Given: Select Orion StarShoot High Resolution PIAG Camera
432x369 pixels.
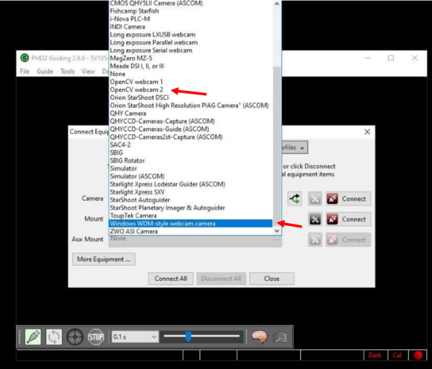Looking at the screenshot, I should point(191,106).
